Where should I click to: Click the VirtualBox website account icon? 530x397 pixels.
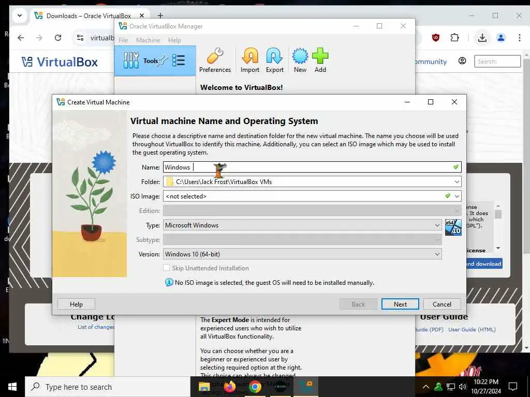point(462,61)
